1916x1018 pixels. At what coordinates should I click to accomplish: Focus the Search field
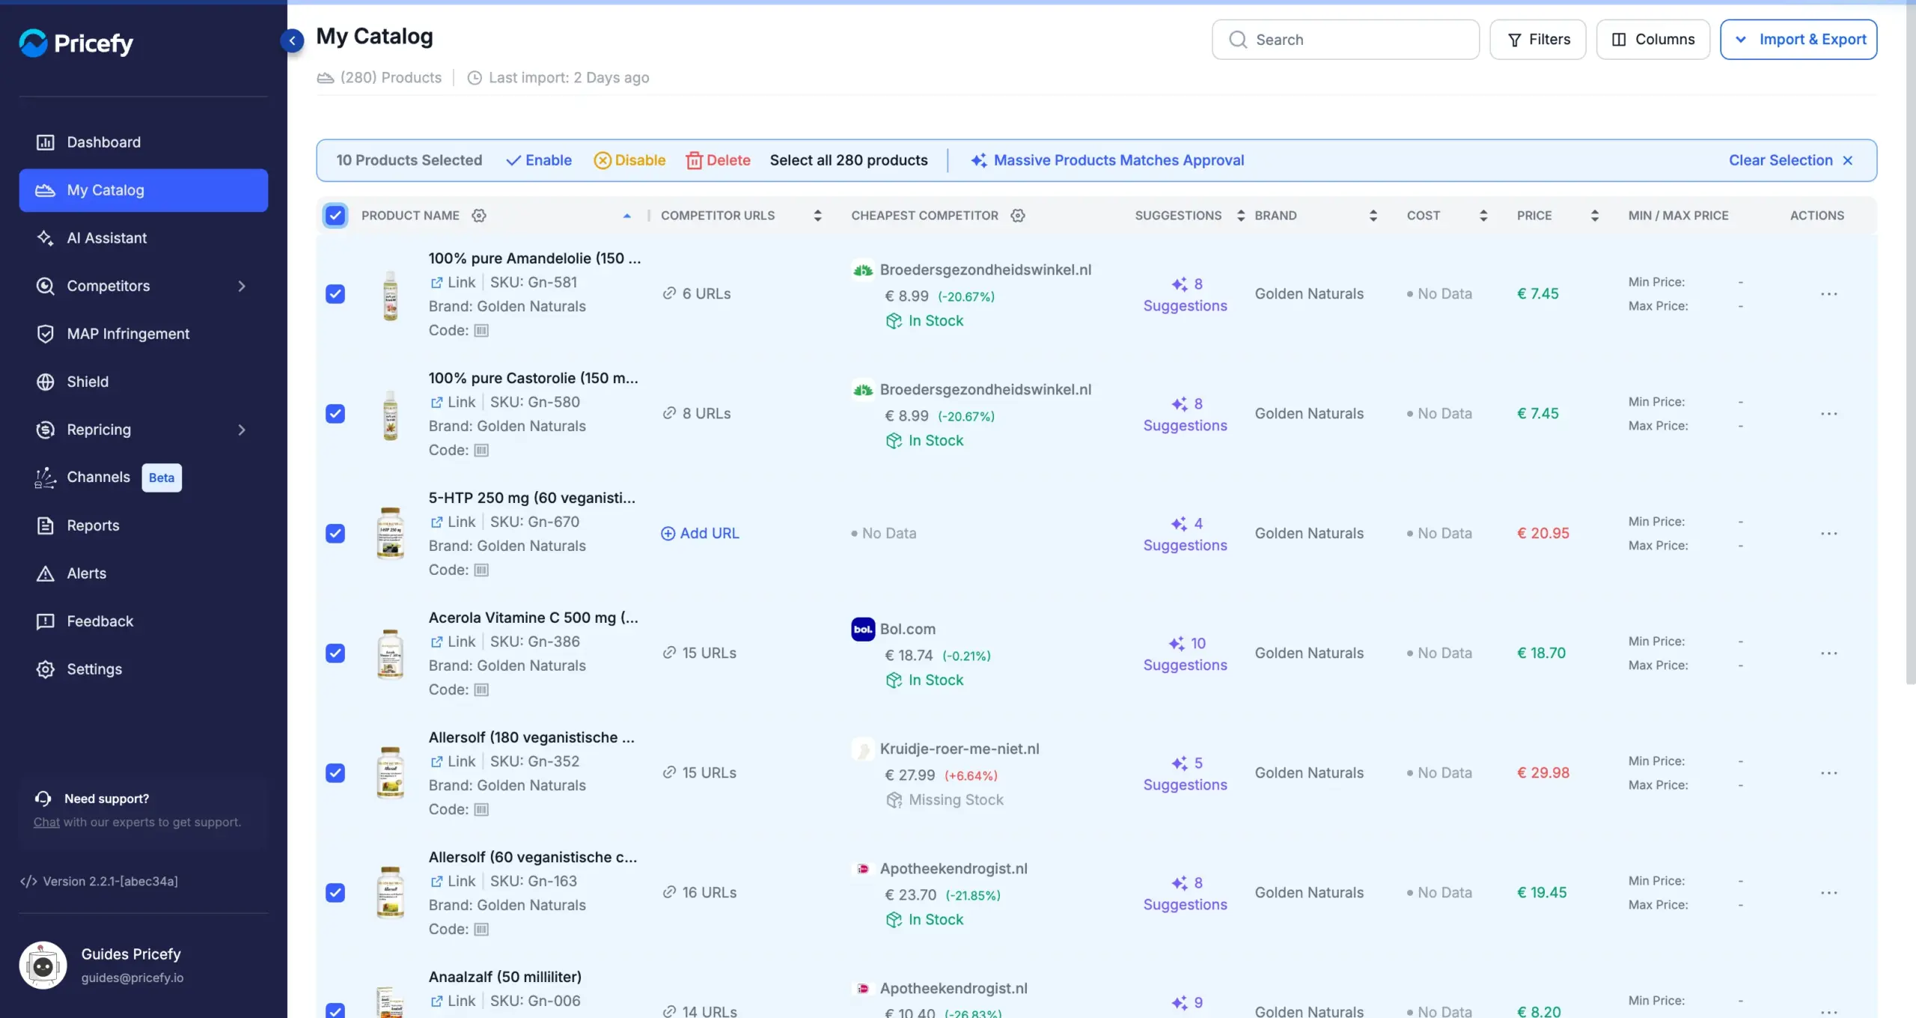[1345, 40]
